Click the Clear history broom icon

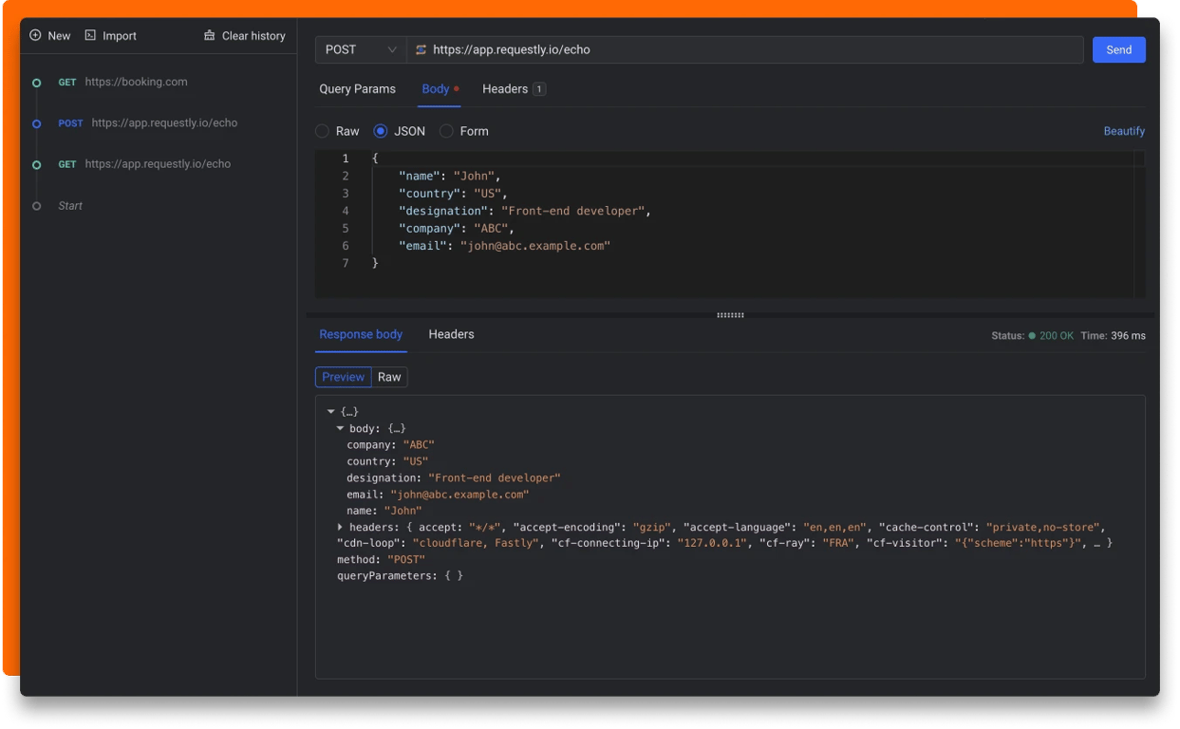point(210,35)
